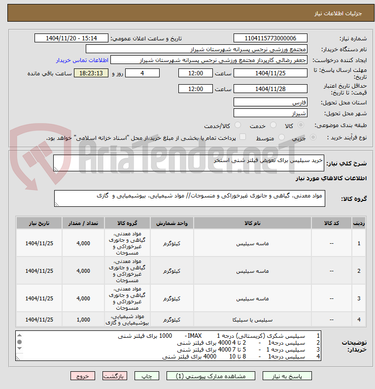Screen dimensions: 375x389
Task: Click the 1,000 quantity cell in row 4
Action: 83,320
